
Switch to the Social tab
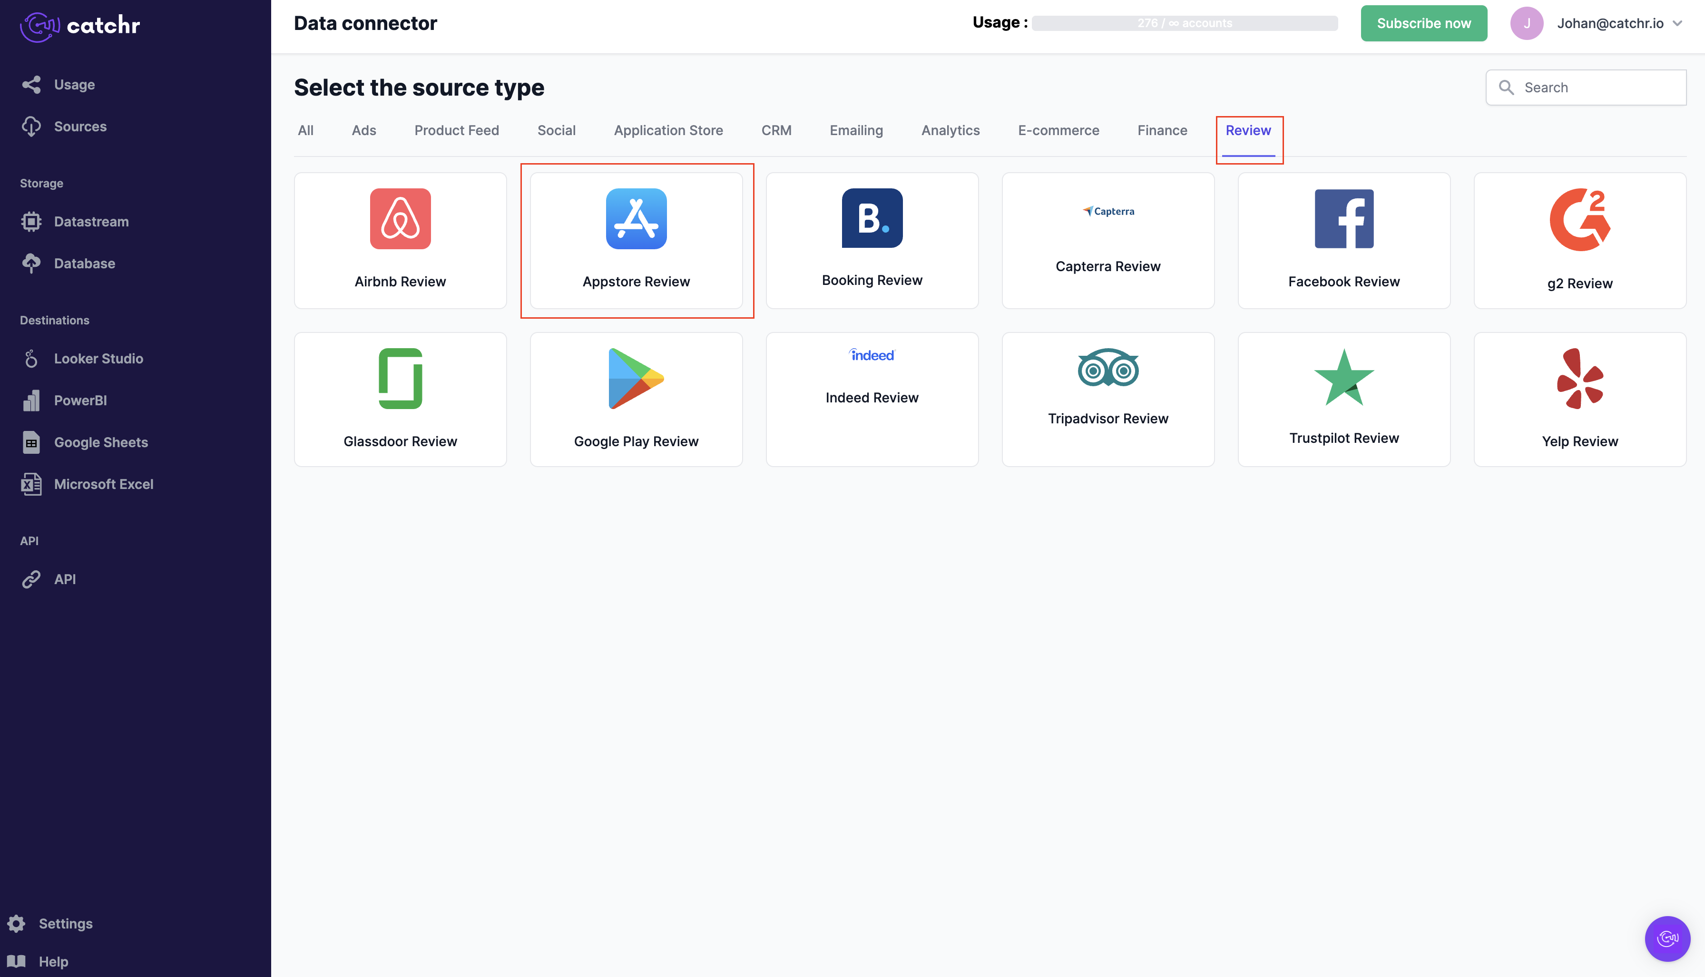pyautogui.click(x=556, y=130)
